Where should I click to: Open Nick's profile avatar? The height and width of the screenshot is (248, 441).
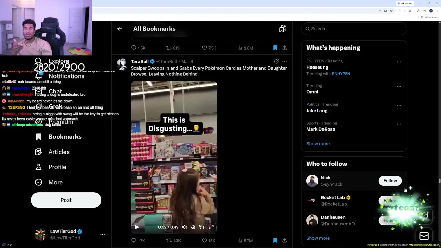coord(312,181)
